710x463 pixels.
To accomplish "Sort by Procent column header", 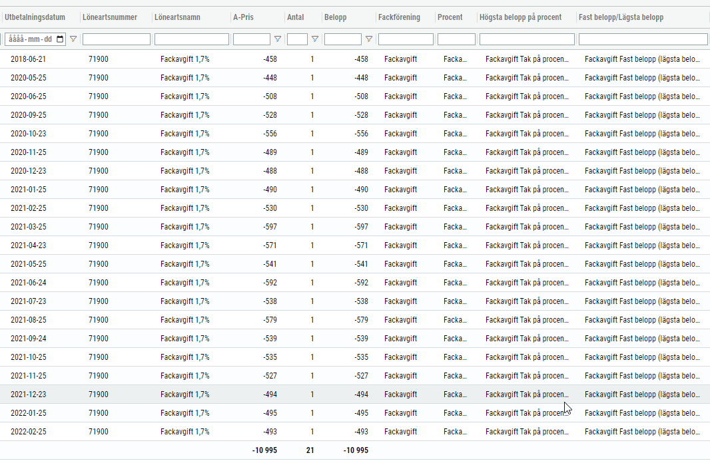I will (x=450, y=17).
